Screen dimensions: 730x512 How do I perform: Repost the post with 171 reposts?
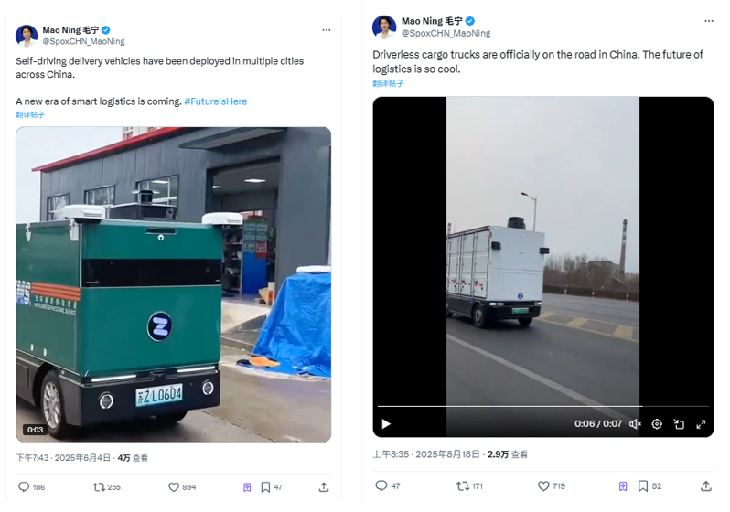tap(462, 486)
